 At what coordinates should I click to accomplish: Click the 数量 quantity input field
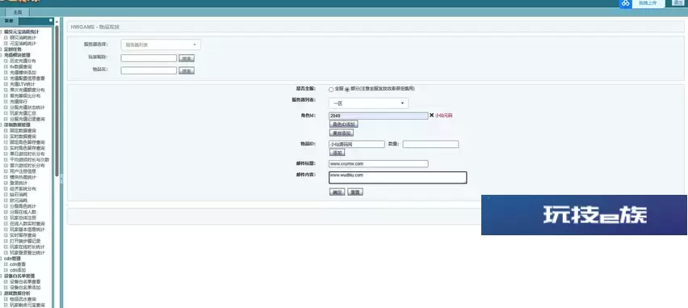[x=431, y=144]
